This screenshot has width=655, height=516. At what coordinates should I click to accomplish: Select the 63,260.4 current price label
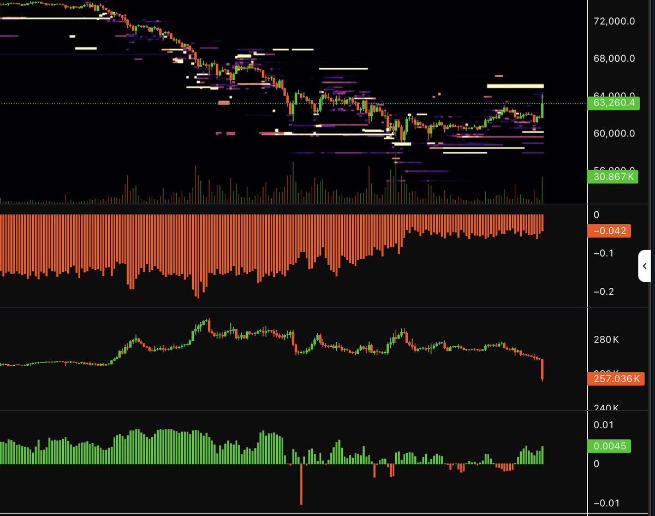[x=613, y=103]
